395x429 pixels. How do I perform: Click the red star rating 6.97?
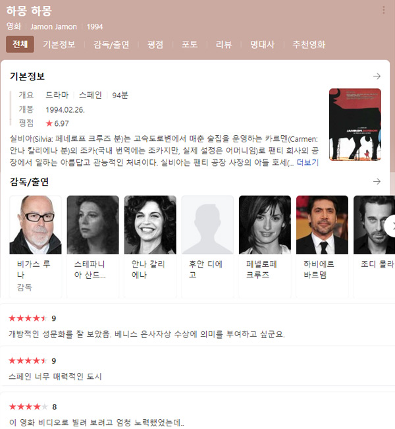pyautogui.click(x=57, y=123)
